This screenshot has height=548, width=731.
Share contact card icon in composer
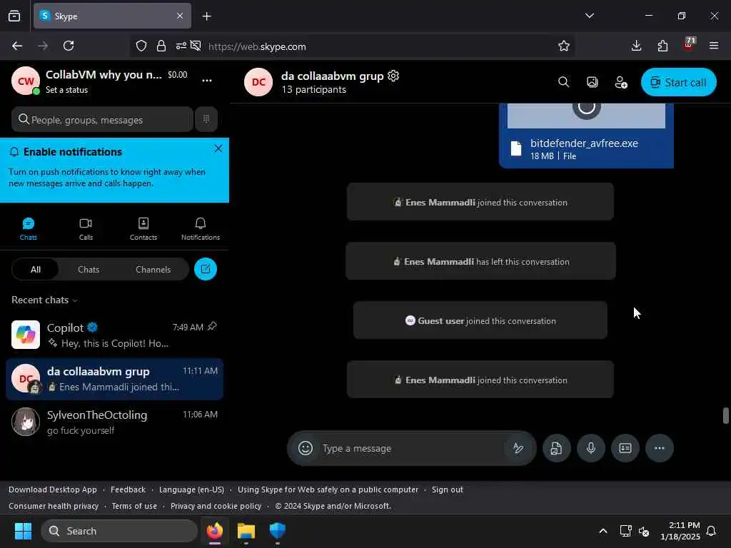(x=625, y=448)
